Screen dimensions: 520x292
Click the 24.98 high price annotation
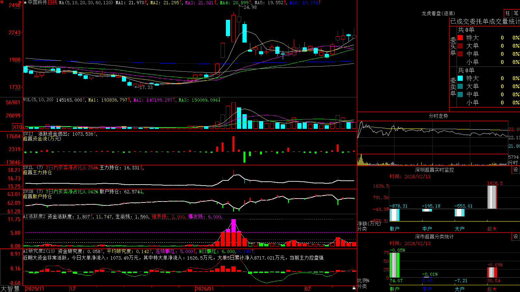click(x=250, y=7)
